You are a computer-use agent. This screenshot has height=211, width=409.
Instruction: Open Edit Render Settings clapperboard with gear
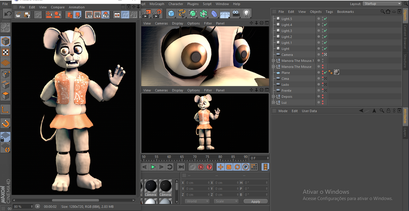point(157,14)
